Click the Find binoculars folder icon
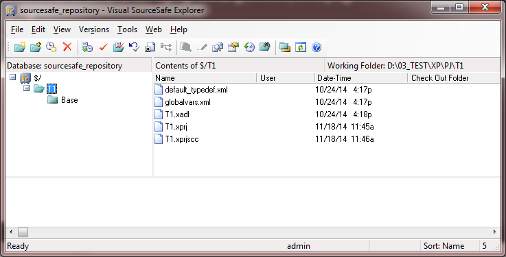Screen dimensions: 506x257 click(265, 47)
